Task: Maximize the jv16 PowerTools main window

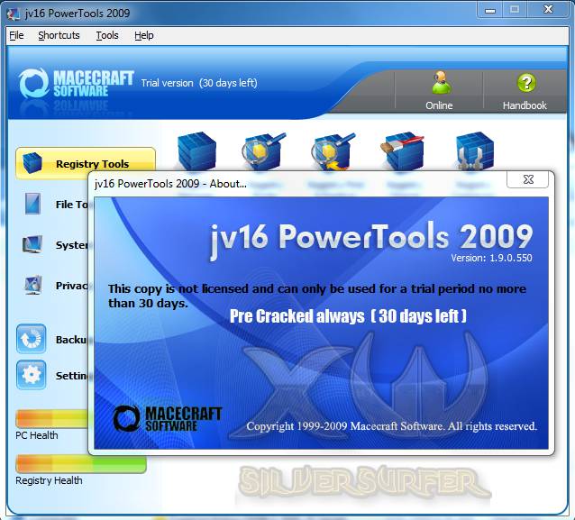Action: pos(515,10)
